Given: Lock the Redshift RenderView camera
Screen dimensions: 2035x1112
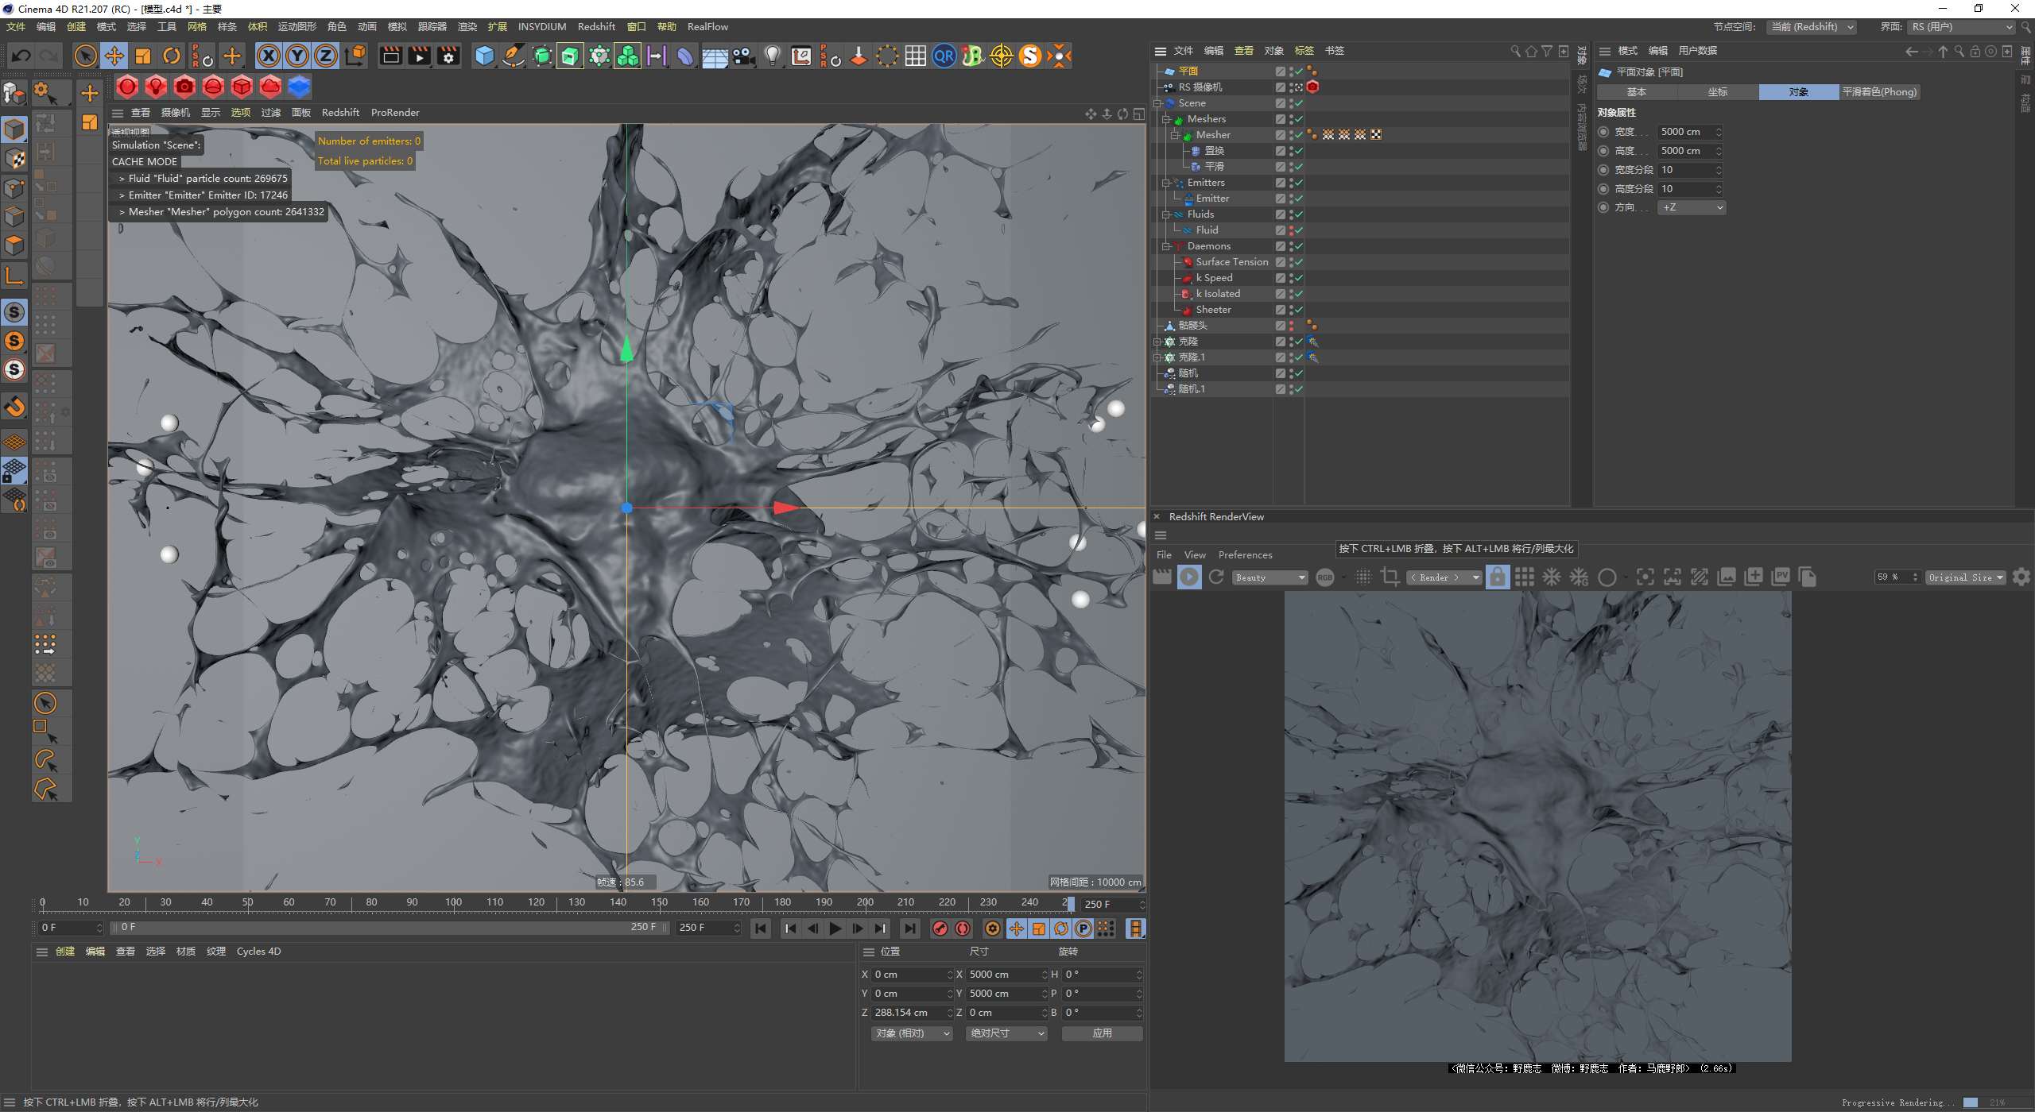Looking at the screenshot, I should 1497,577.
